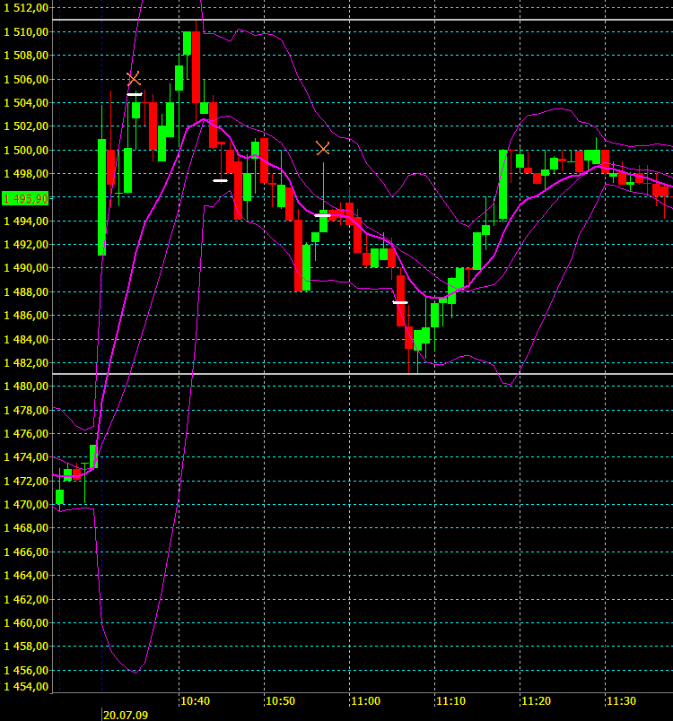Click the orange X marker at 1 500,00 level
Image resolution: width=673 pixels, height=721 pixels.
[323, 148]
